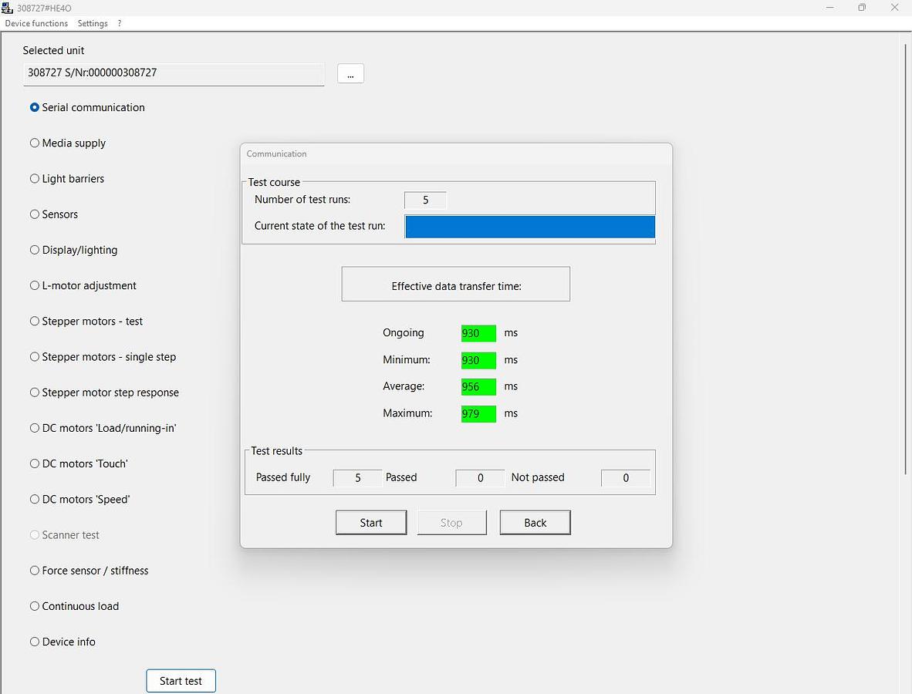Open the Device functions menu
The height and width of the screenshot is (694, 912).
point(36,23)
